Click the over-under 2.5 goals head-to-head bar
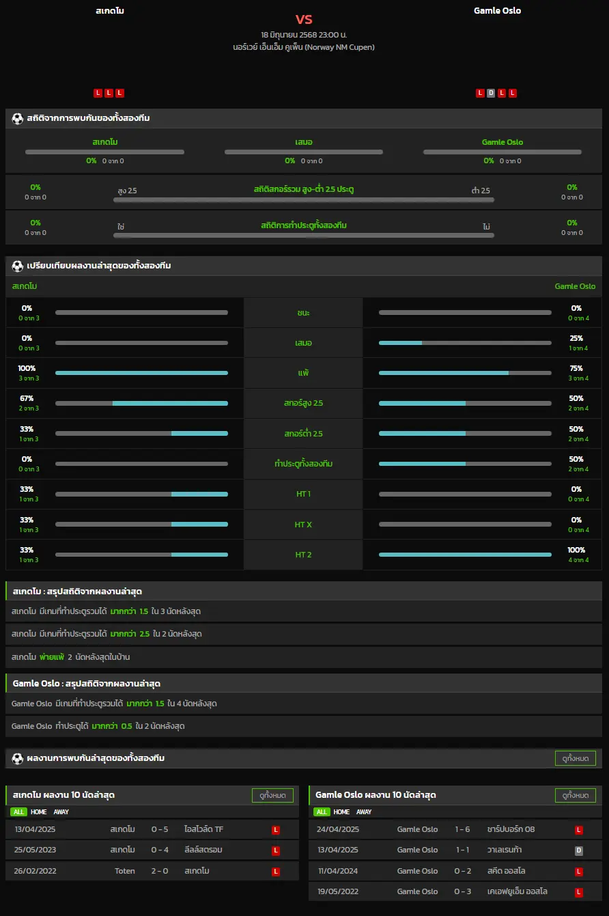This screenshot has width=609, height=916. point(304,199)
